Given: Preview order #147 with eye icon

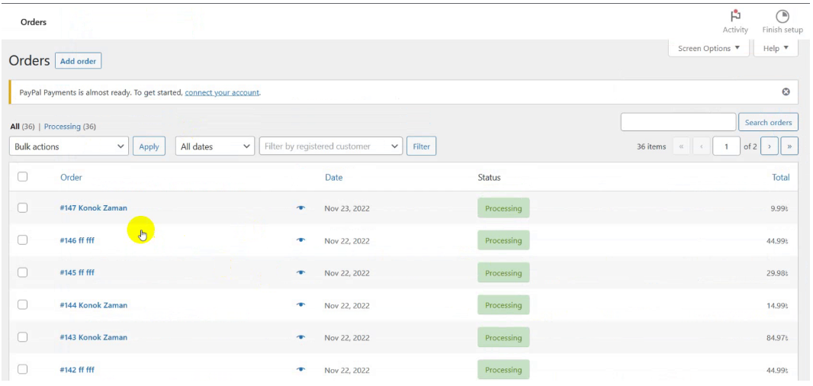Looking at the screenshot, I should pyautogui.click(x=300, y=208).
